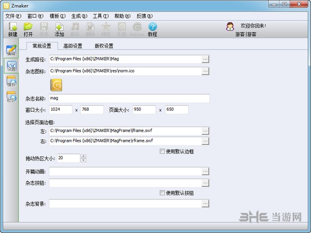This screenshot has height=233, width=311.
Task: Click the right frame rframe.swf field
Action: click(x=125, y=141)
